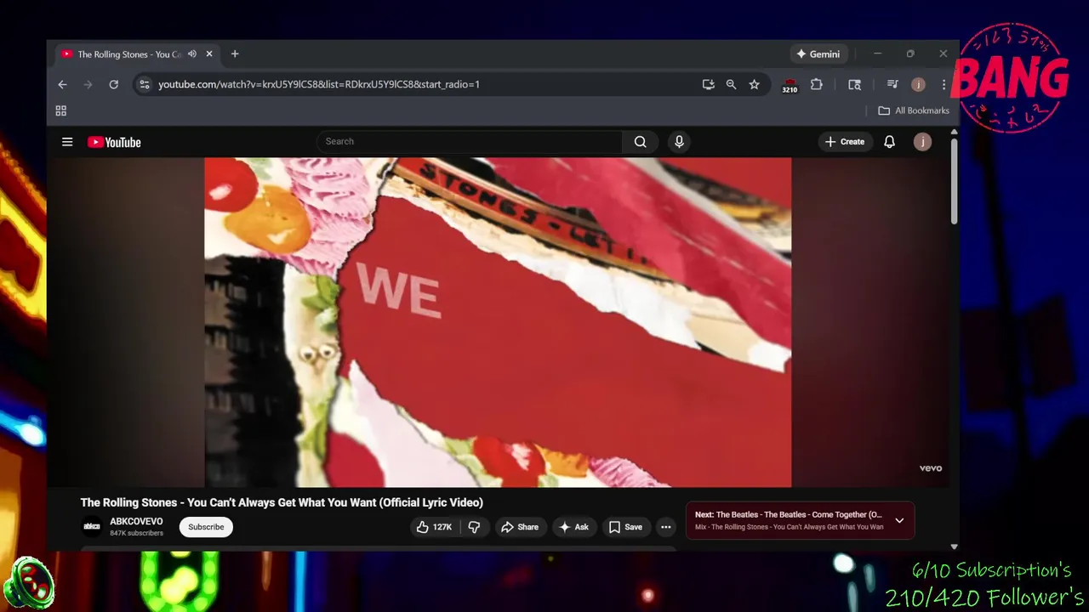This screenshot has height=612, width=1089.
Task: Mute the tab via its speaker icon
Action: pos(192,54)
